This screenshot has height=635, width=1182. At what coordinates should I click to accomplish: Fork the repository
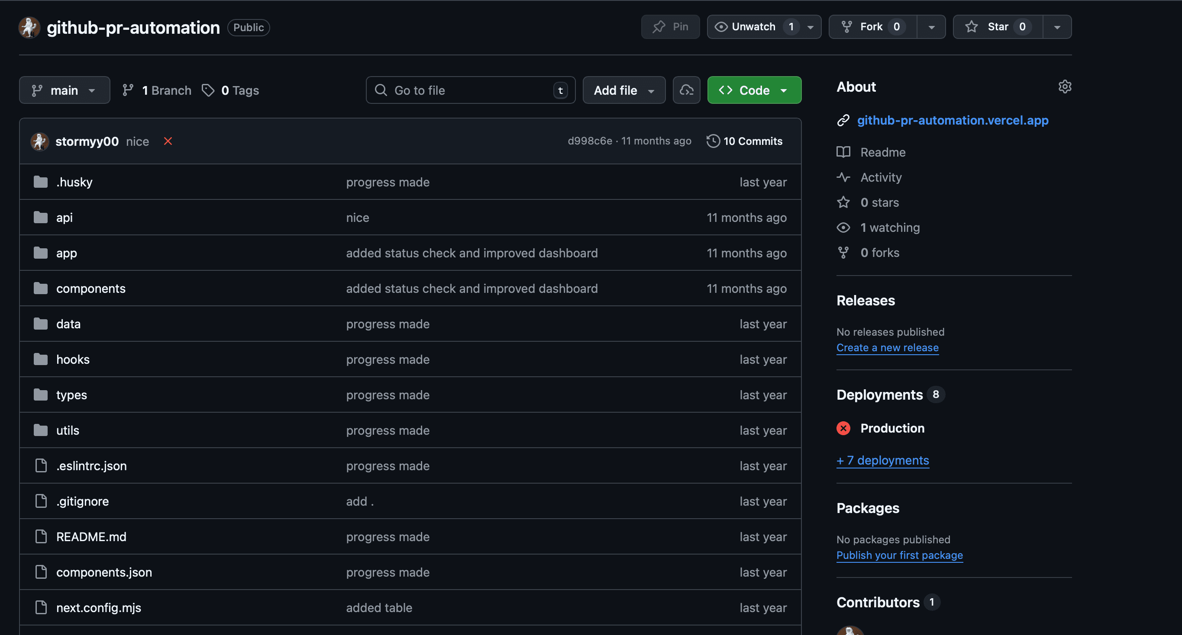[x=873, y=27]
